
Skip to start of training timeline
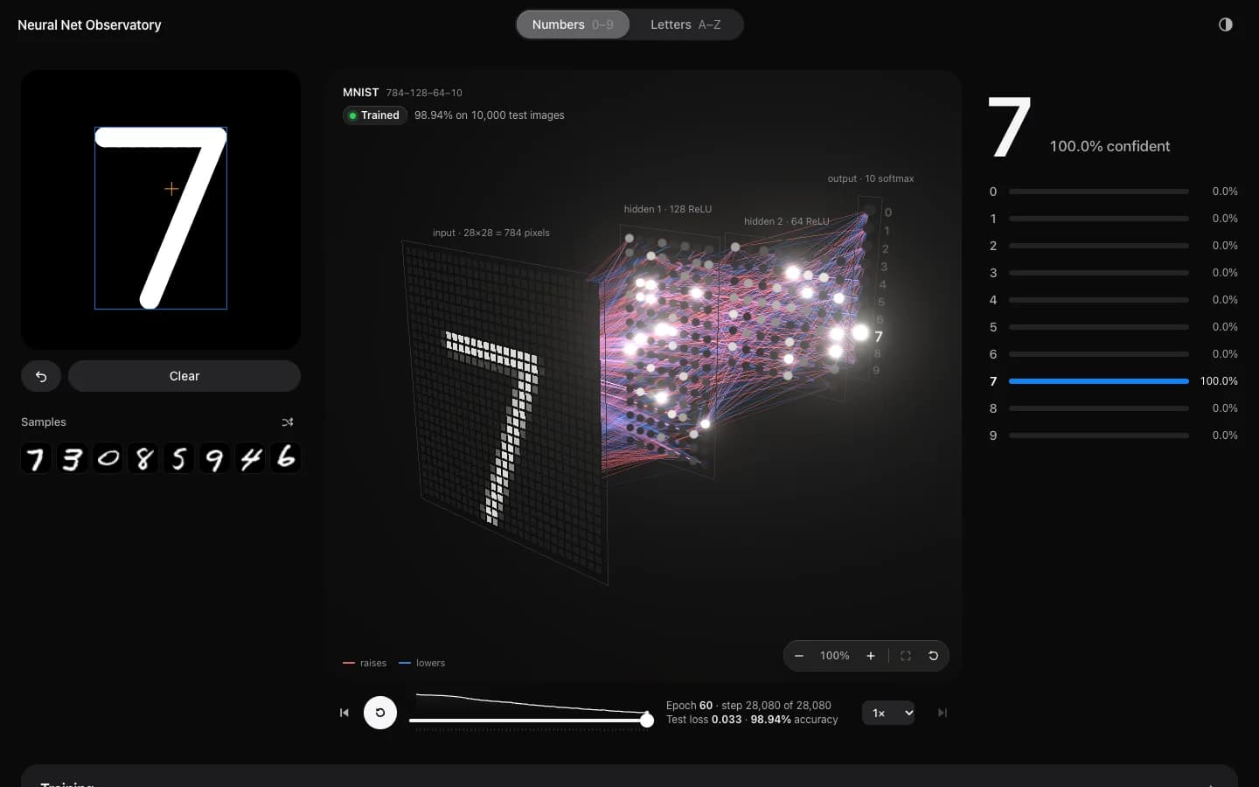(x=344, y=713)
